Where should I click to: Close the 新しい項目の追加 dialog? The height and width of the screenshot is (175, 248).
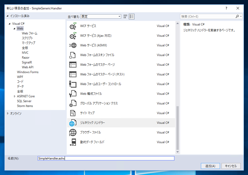pos(238,8)
